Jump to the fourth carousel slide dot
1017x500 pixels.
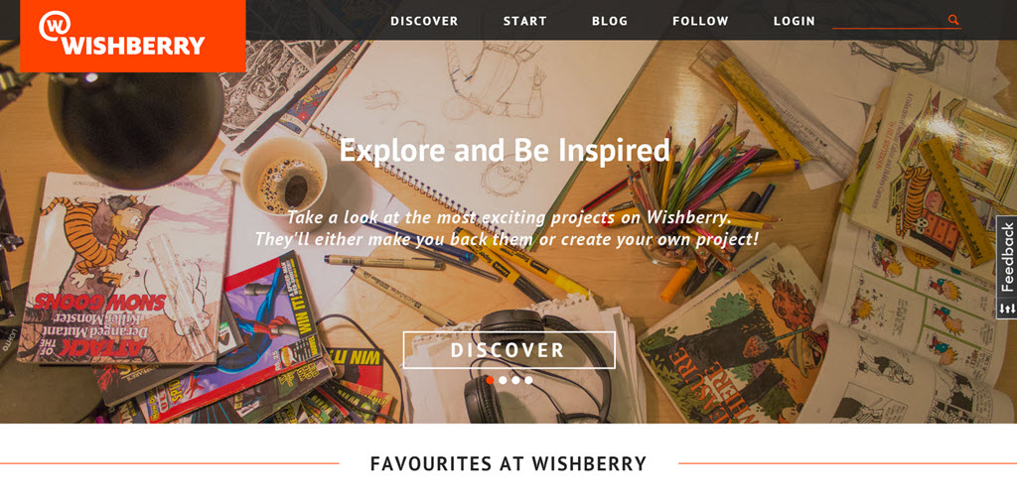[x=528, y=380]
